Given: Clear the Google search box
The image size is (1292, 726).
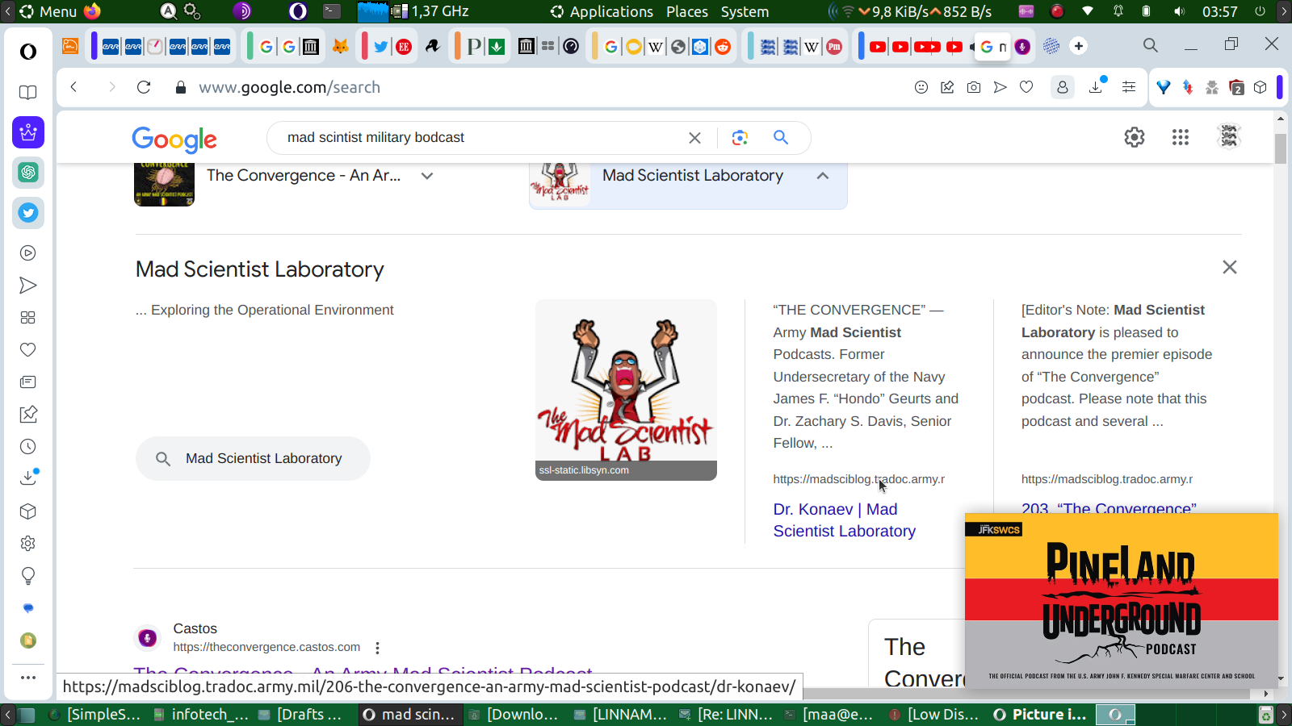Looking at the screenshot, I should click(x=694, y=138).
